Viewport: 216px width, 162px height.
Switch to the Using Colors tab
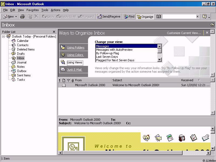75,55
